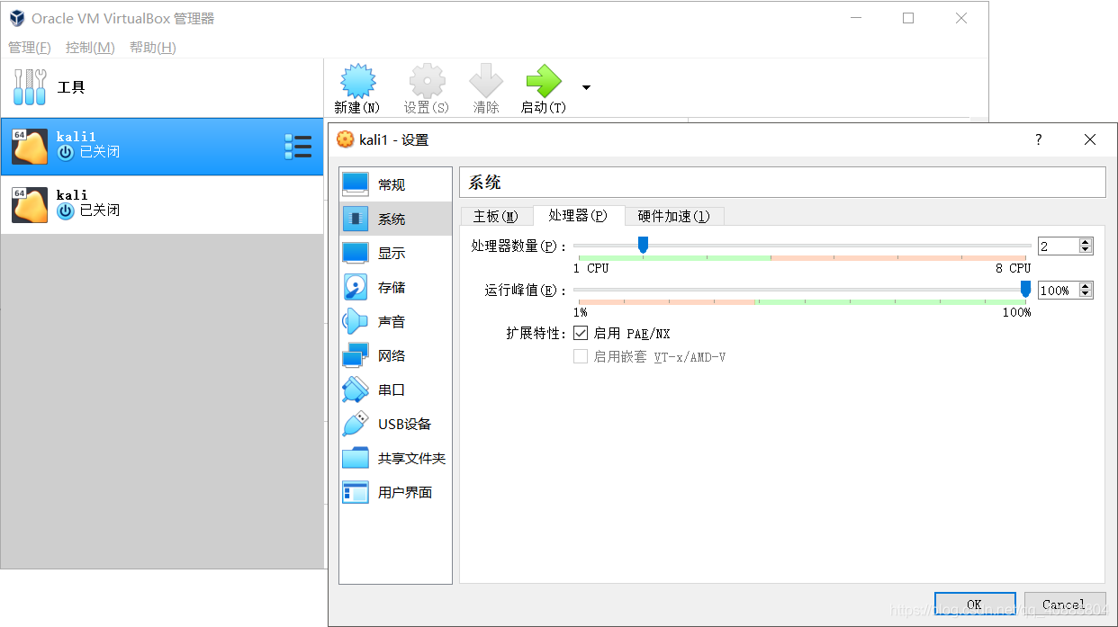Open the 帮助(H) menu

tap(153, 47)
